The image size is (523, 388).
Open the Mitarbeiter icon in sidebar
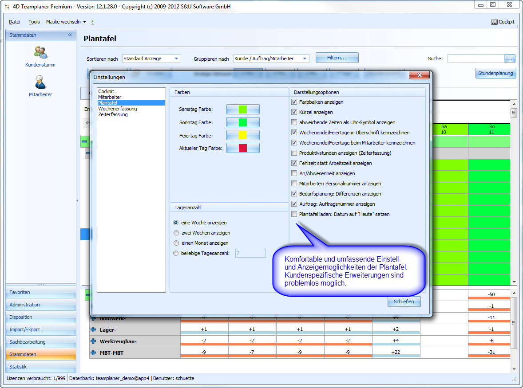click(40, 82)
